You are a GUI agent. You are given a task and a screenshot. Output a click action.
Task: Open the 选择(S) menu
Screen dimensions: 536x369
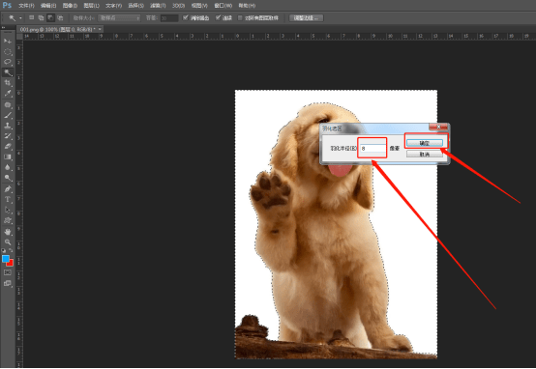pyautogui.click(x=135, y=6)
